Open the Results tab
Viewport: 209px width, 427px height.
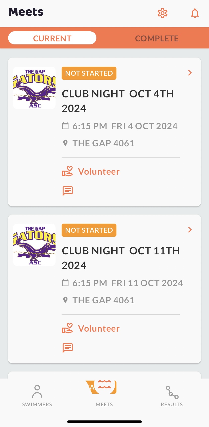pyautogui.click(x=172, y=395)
